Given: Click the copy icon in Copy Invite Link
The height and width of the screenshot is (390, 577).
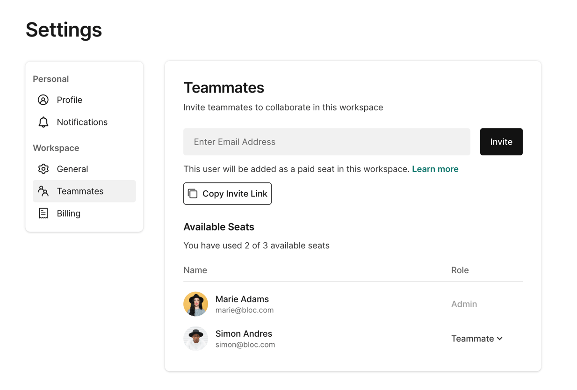Looking at the screenshot, I should [x=193, y=194].
